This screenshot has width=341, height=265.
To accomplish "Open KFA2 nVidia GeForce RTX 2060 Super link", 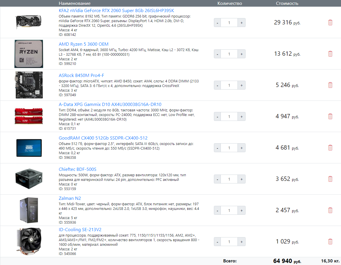I will click(x=116, y=10).
